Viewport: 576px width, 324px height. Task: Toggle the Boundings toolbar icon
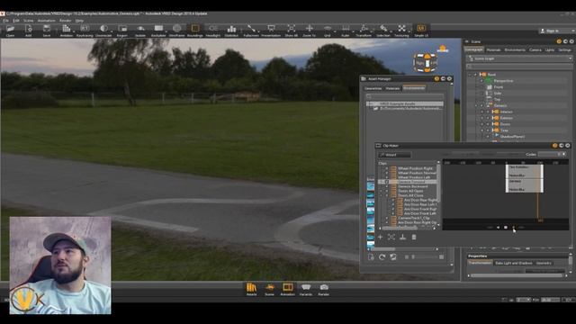click(x=195, y=29)
